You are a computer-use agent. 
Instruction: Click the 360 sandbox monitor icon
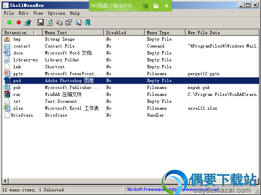click(x=145, y=6)
